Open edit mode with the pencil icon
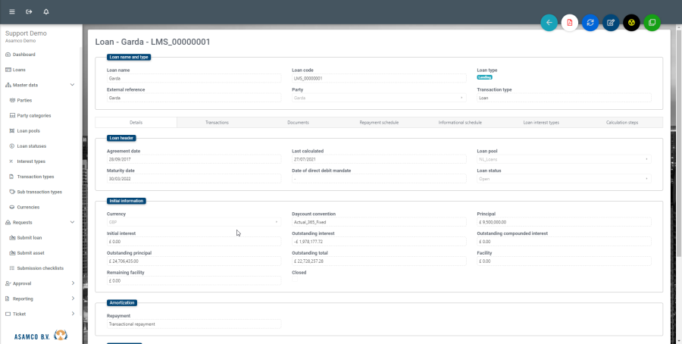682x344 pixels. 611,23
